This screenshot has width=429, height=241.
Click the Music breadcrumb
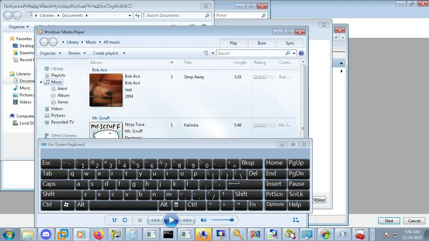(x=91, y=42)
